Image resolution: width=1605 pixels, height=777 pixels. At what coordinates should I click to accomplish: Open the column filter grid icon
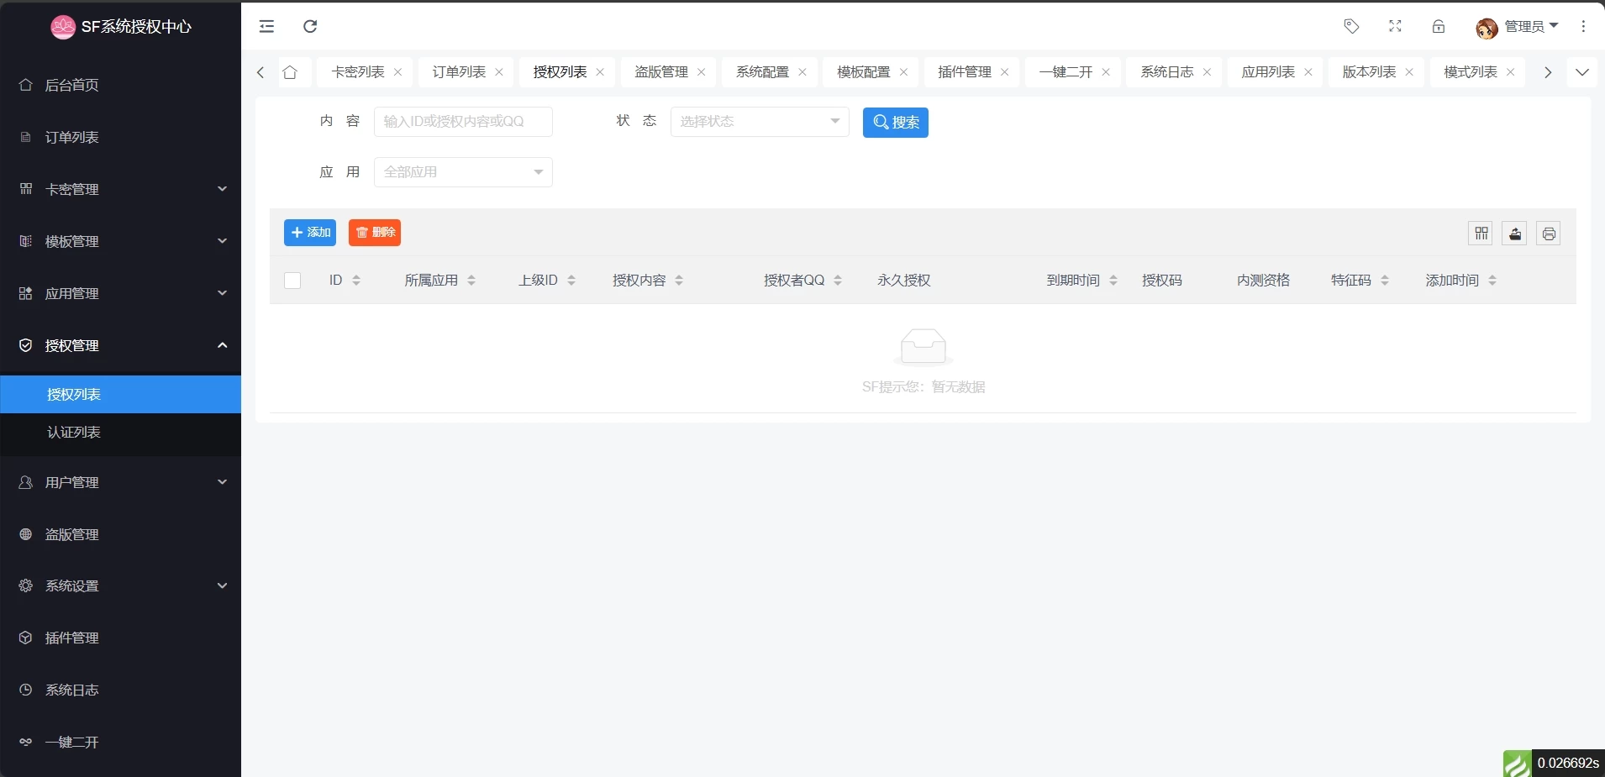point(1481,234)
